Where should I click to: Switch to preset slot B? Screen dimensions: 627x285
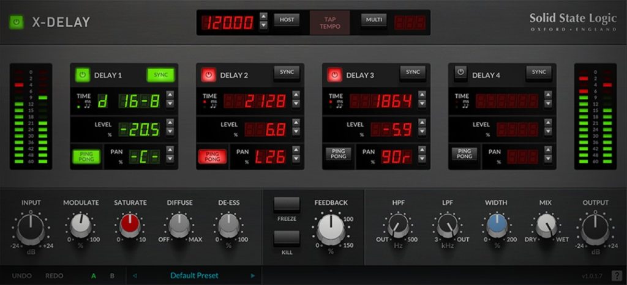[112, 276]
